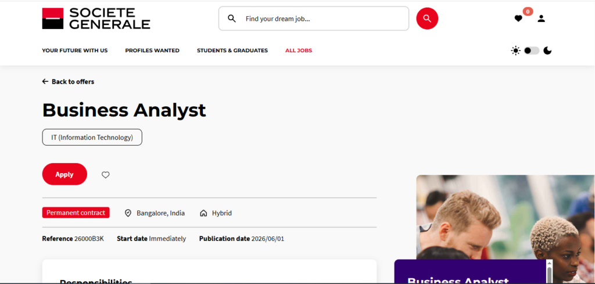Click the scroll-up arrow on purple card
This screenshot has width=595, height=284.
[549, 263]
